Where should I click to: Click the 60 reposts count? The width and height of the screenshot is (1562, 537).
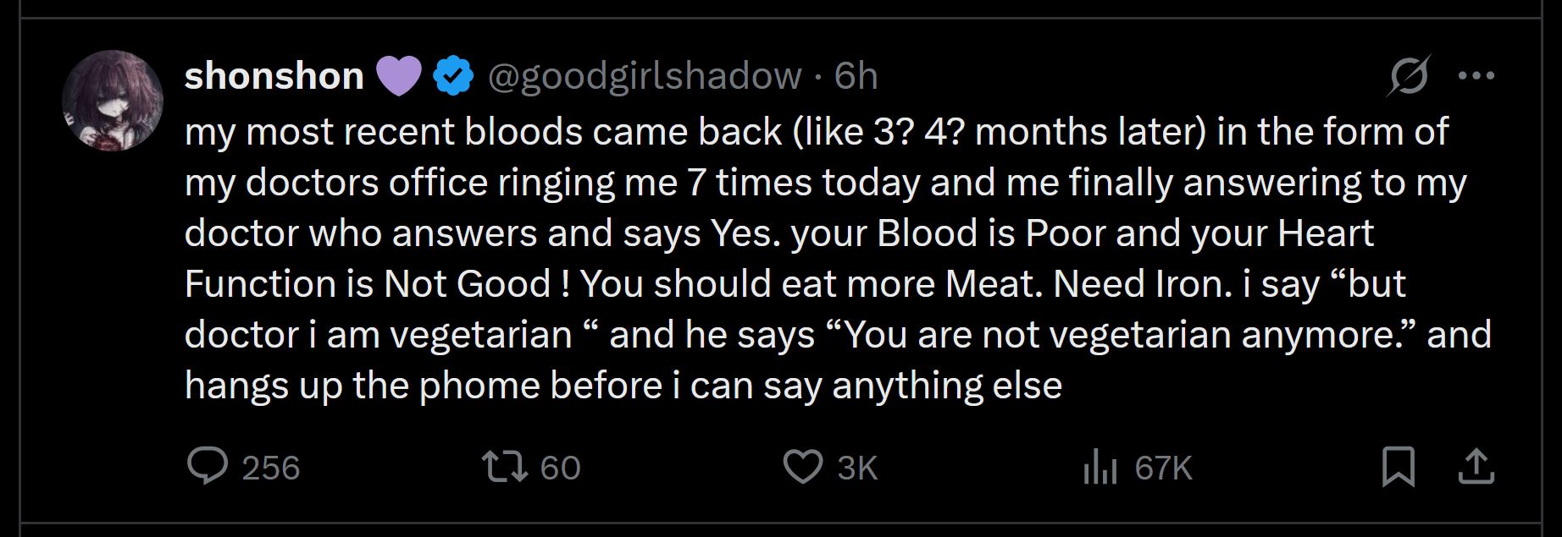tap(560, 468)
